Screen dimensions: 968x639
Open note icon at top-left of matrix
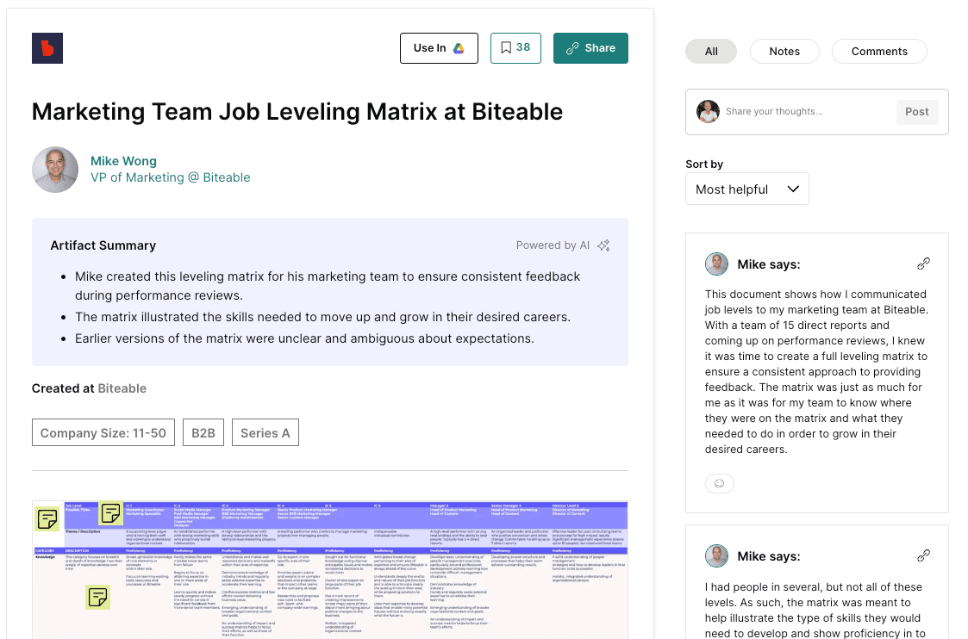tap(47, 519)
